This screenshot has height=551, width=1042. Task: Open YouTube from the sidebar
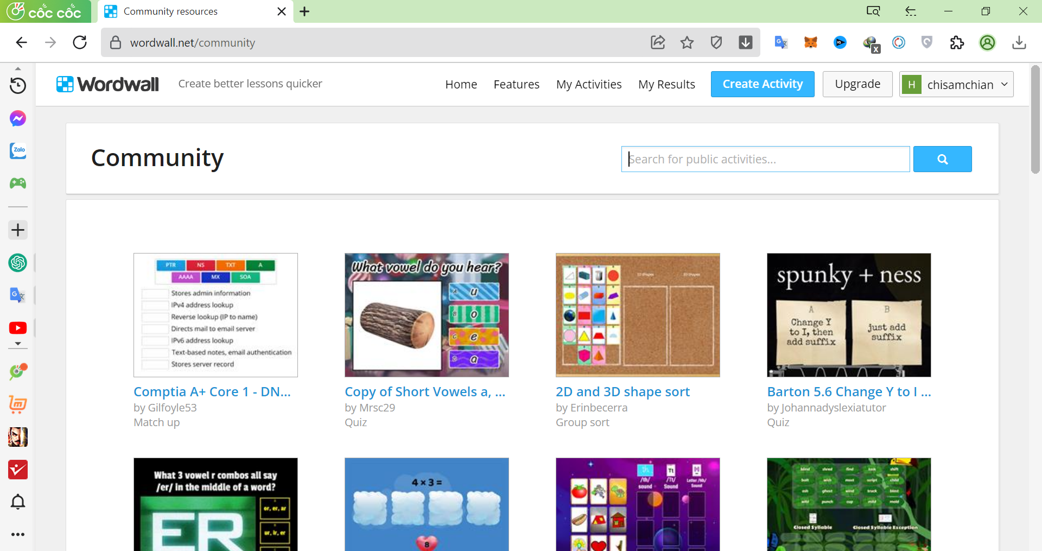tap(18, 328)
